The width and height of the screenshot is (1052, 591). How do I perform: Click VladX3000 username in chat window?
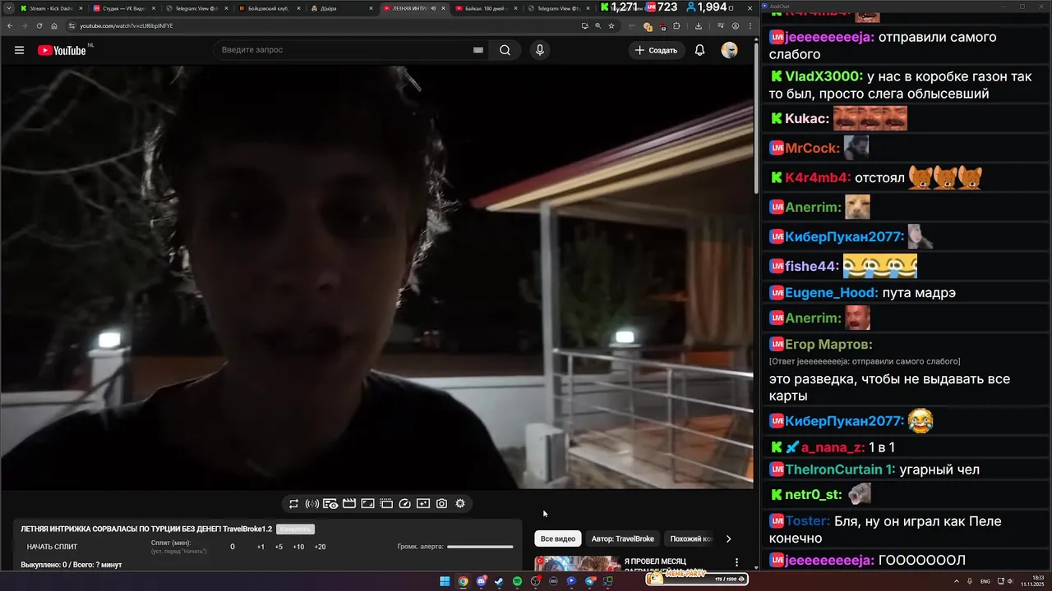click(x=824, y=76)
